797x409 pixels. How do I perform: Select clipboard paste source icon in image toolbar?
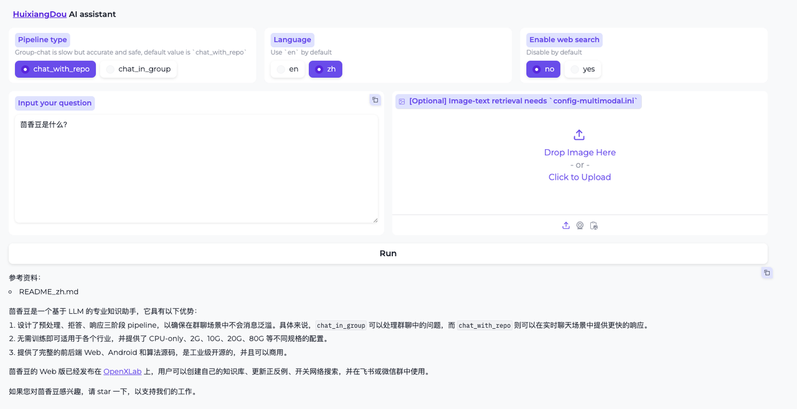click(x=594, y=226)
